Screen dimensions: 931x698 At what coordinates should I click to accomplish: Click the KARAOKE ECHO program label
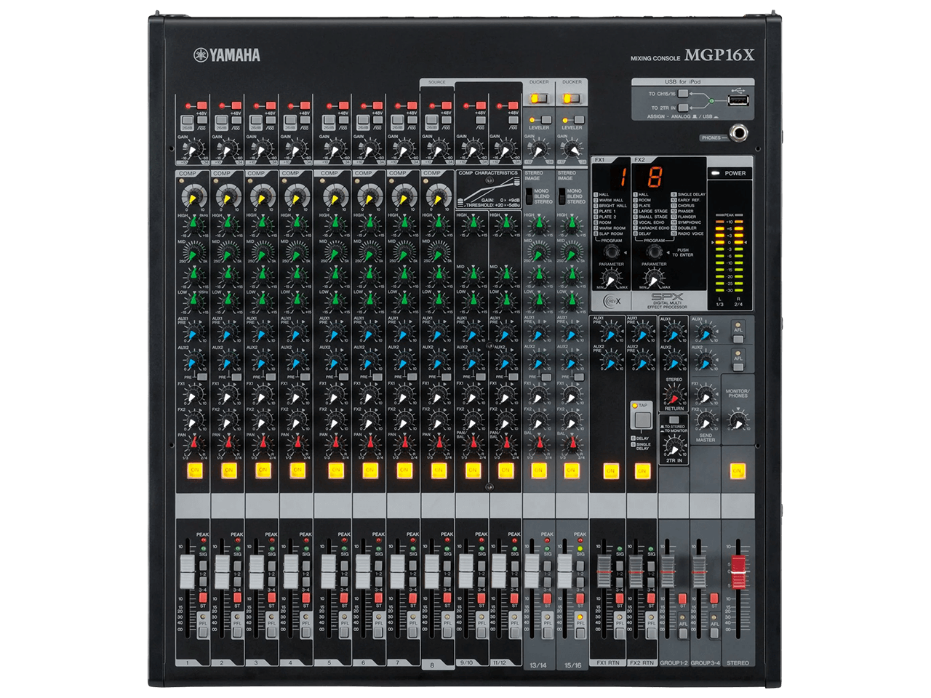(x=653, y=228)
